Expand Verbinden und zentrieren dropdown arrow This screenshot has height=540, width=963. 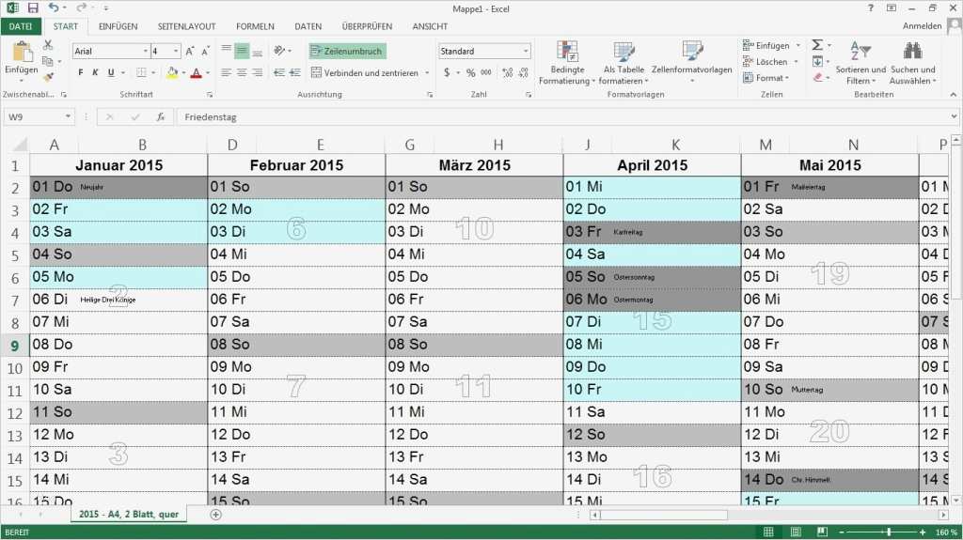click(427, 72)
